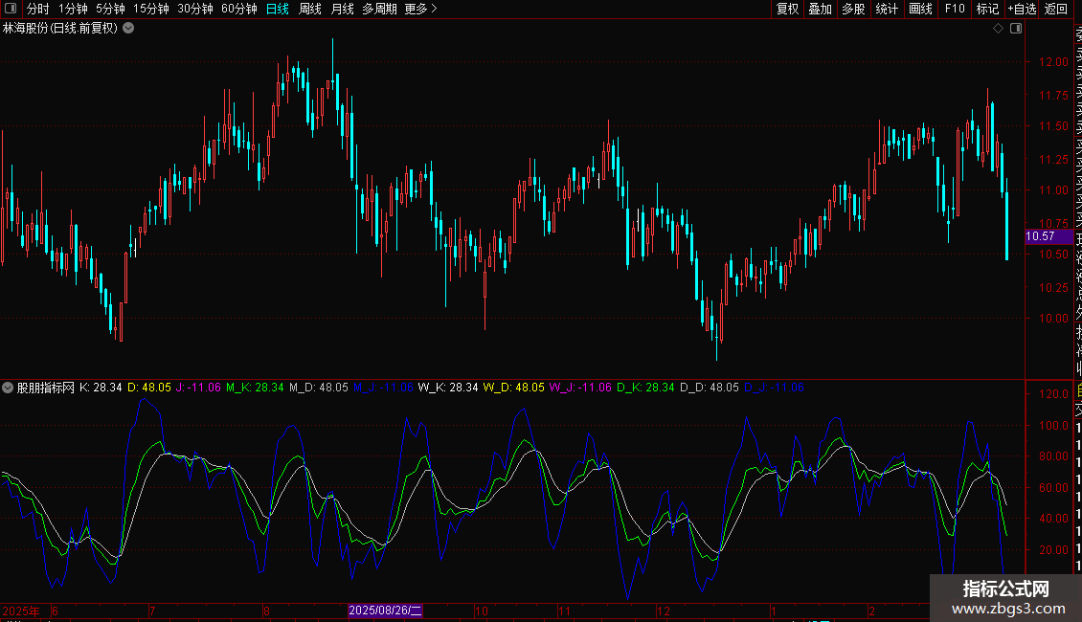
Task: Add stock via +自选 button
Action: (x=1021, y=9)
